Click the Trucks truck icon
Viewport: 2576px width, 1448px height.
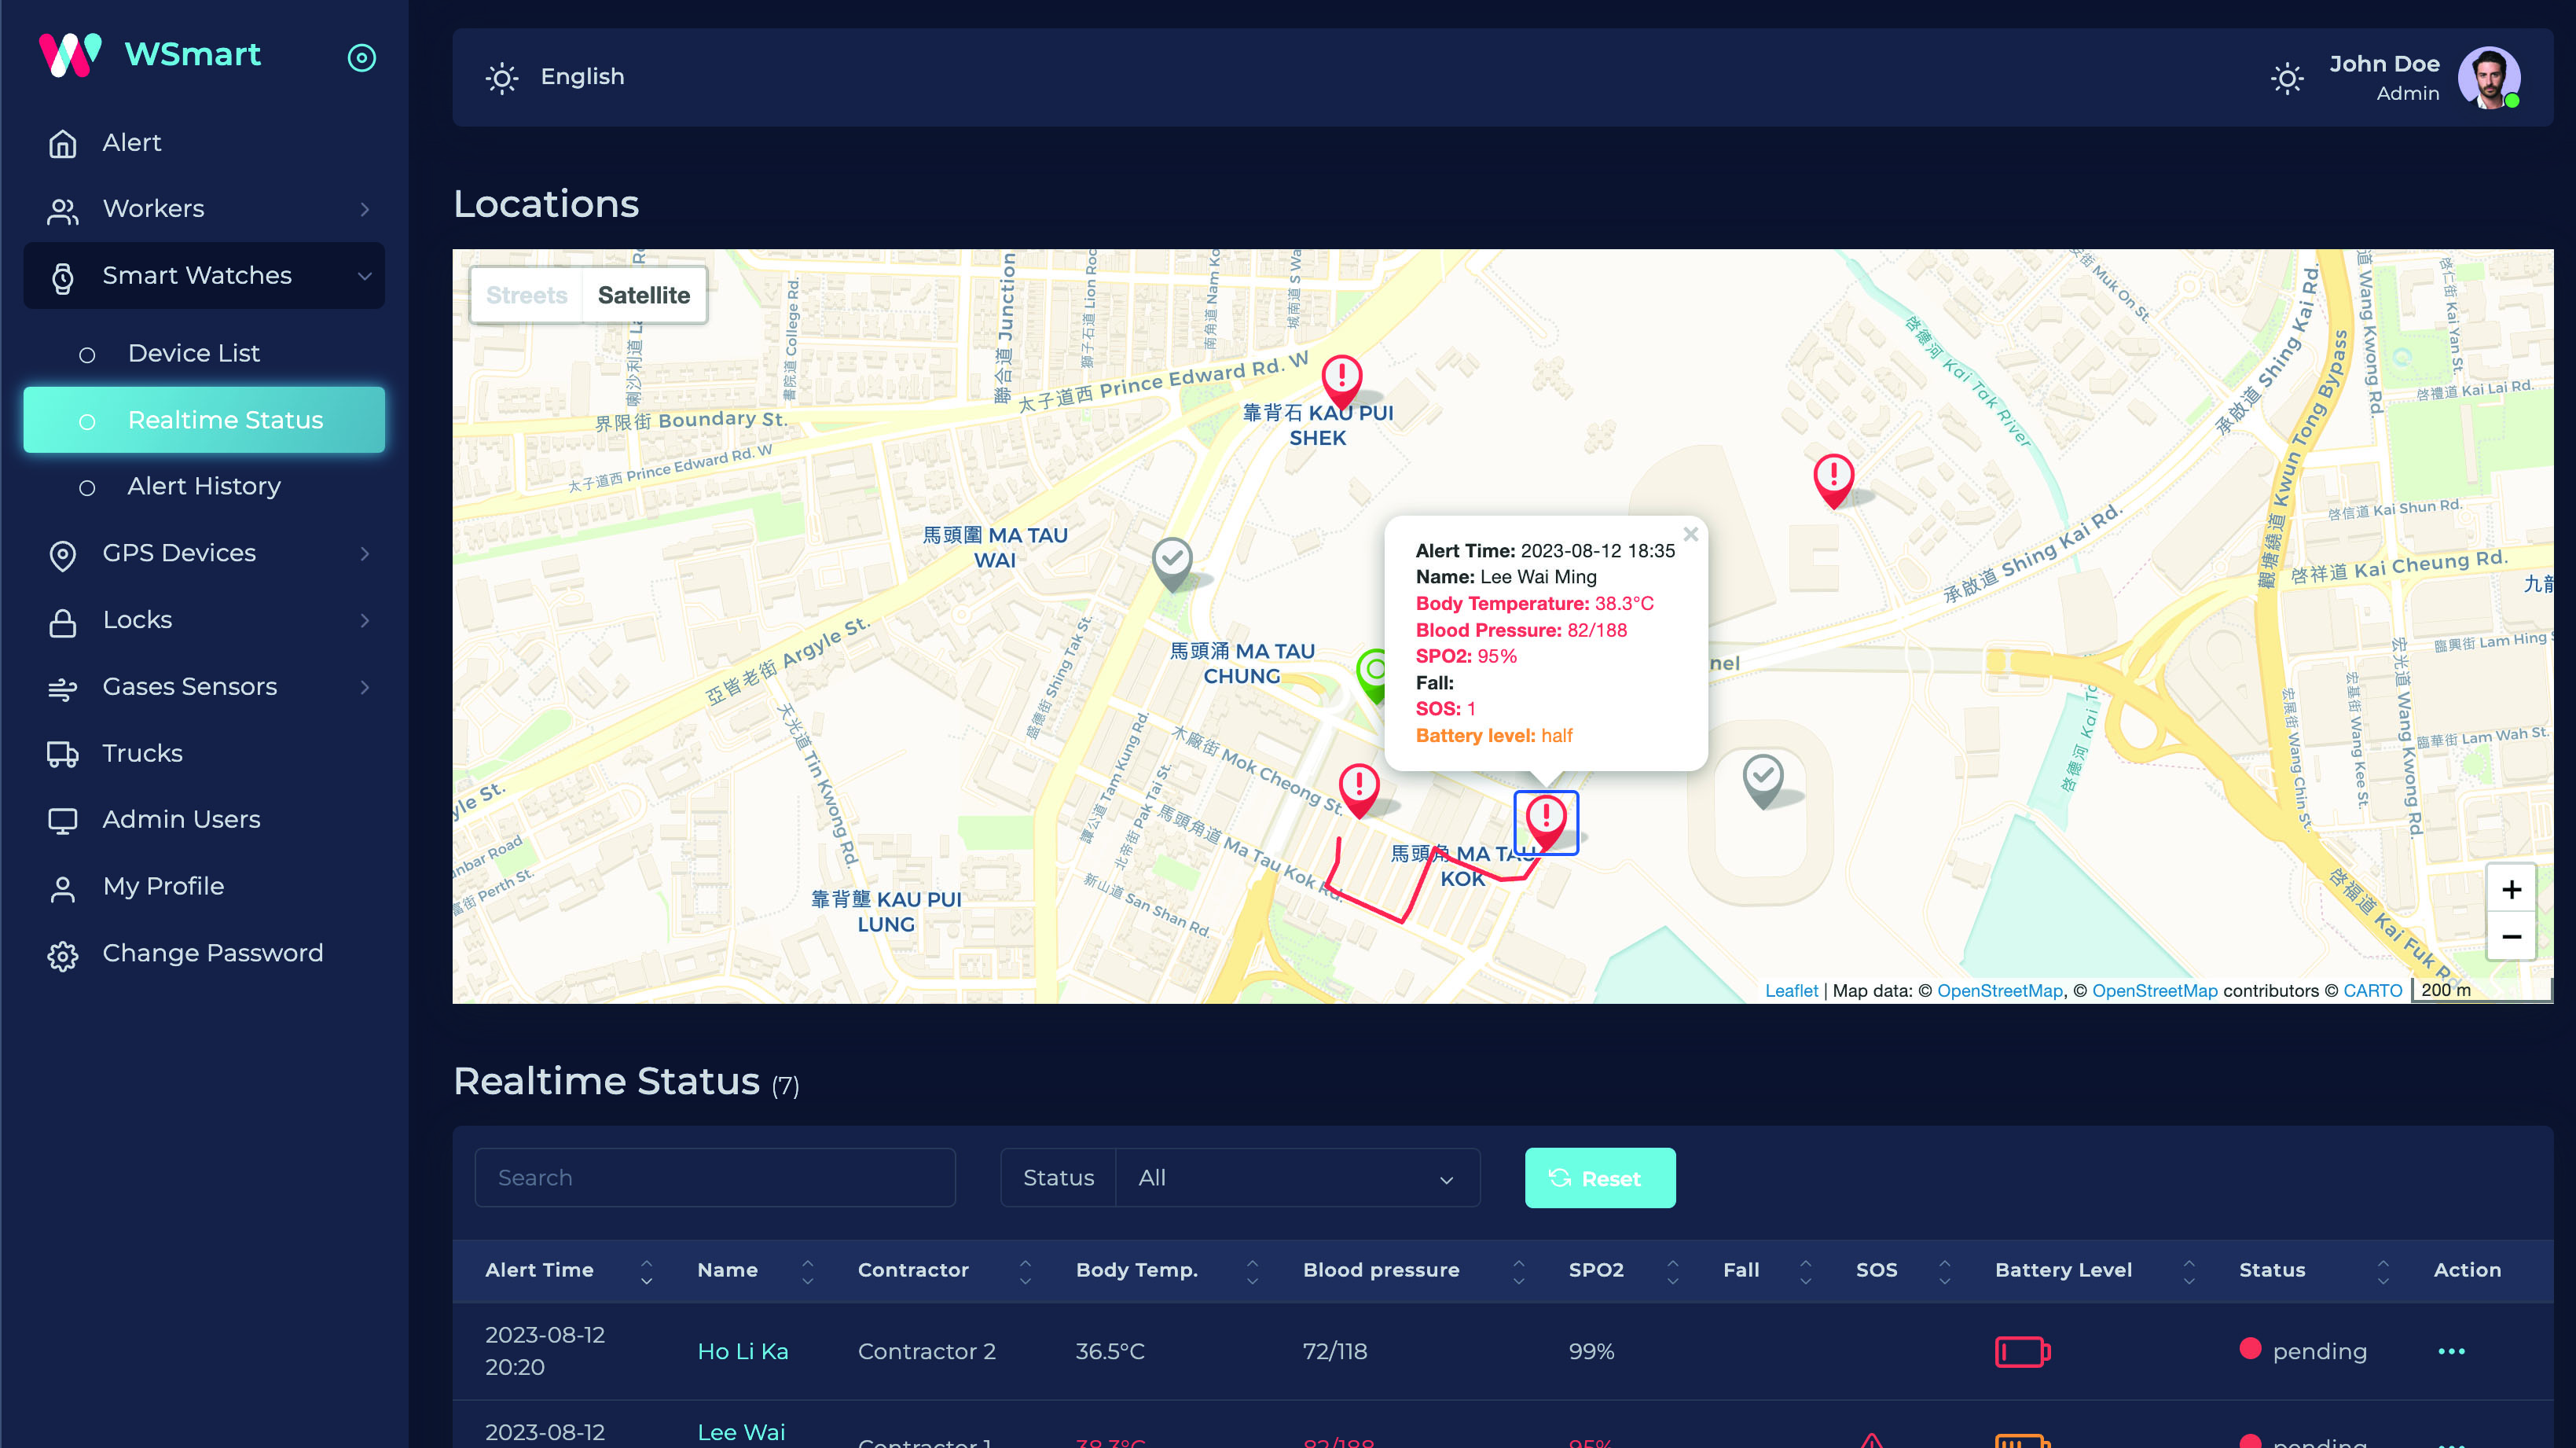[63, 754]
